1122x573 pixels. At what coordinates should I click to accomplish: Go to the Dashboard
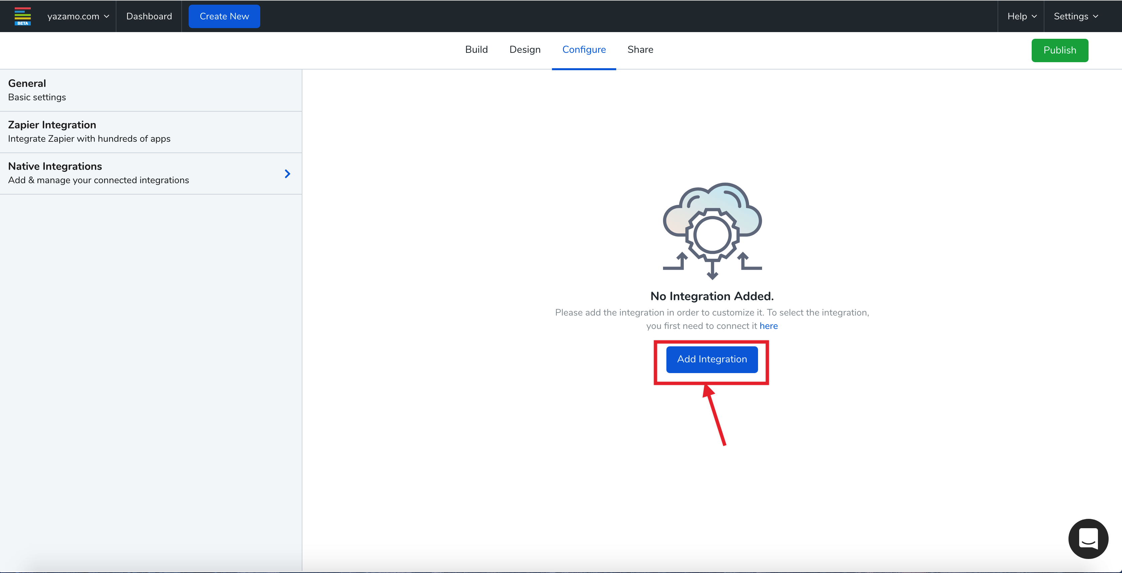click(149, 16)
